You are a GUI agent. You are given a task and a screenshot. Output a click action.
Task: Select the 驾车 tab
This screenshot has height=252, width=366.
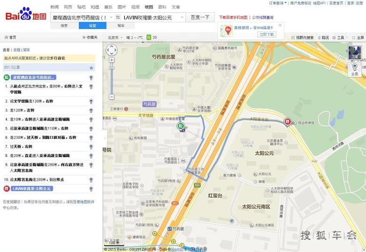click(121, 26)
